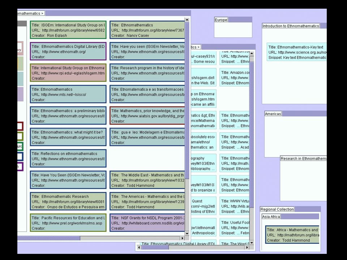The image size is (347, 260).
Task: Select the blue outlined legend box
Action: pos(20,156)
